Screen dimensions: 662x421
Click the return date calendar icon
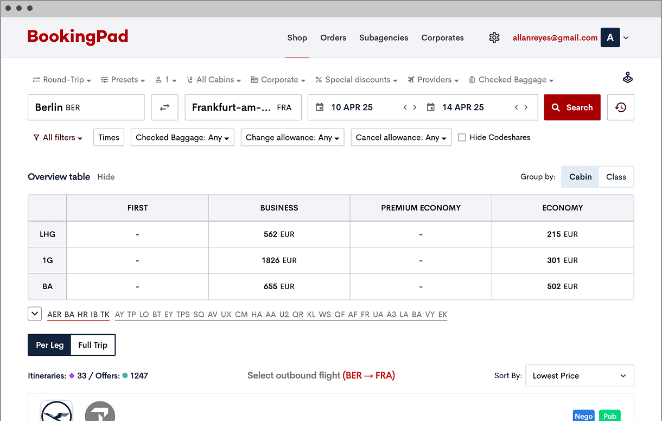coord(431,107)
